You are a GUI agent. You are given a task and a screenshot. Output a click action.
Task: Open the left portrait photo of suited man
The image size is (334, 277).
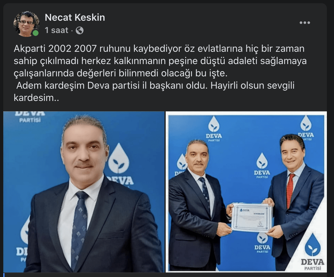tap(84, 192)
